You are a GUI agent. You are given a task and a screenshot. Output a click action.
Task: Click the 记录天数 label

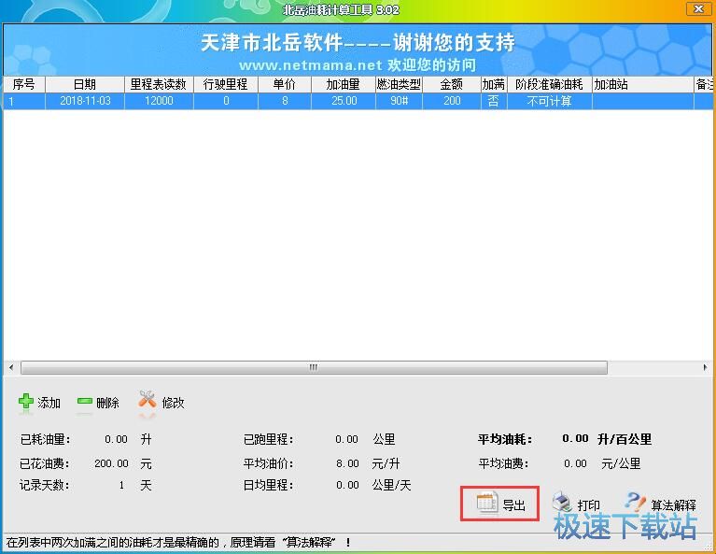coord(44,485)
